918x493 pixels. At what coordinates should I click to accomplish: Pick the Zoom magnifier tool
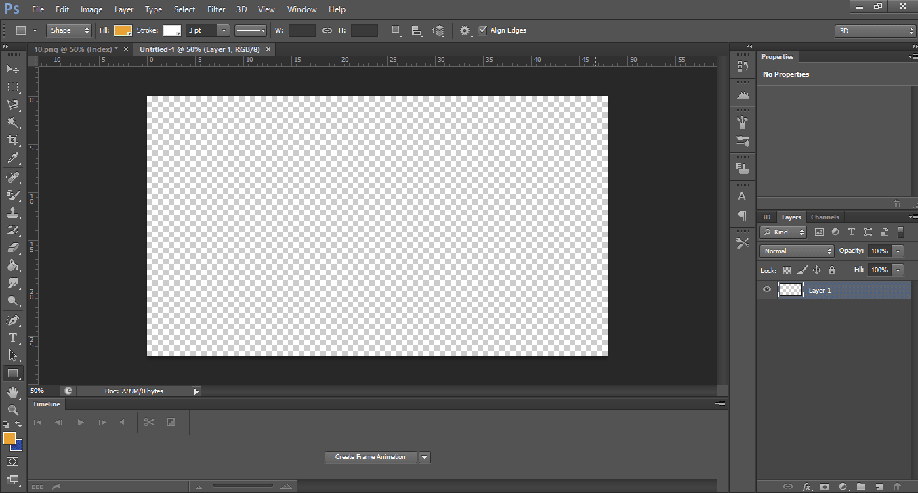click(x=13, y=410)
